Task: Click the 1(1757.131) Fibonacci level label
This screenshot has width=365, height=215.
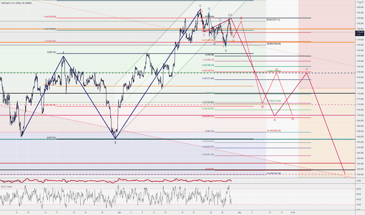Action: click(51, 52)
